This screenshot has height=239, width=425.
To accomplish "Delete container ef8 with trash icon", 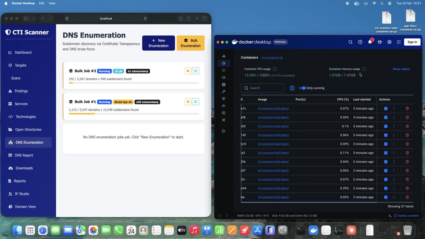I will click(407, 117).
